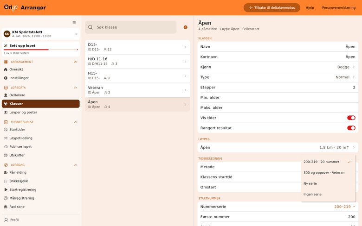Click the setup progress bar

click(x=41, y=50)
